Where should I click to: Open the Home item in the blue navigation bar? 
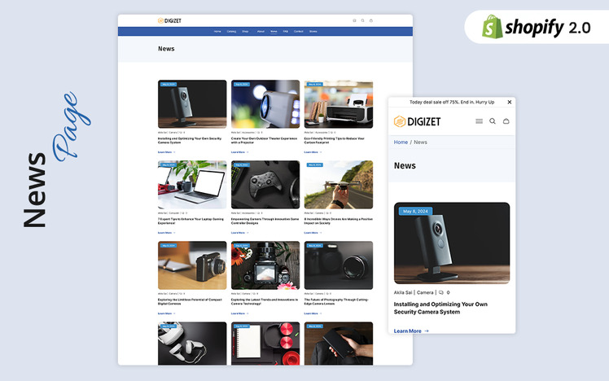click(x=217, y=32)
